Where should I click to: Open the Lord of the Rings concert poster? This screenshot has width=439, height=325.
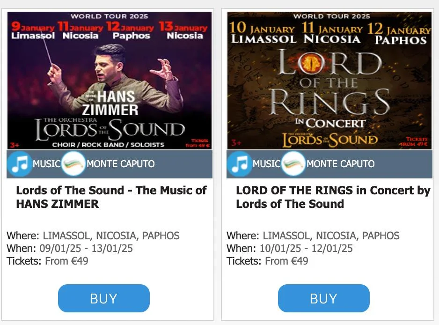click(x=329, y=81)
